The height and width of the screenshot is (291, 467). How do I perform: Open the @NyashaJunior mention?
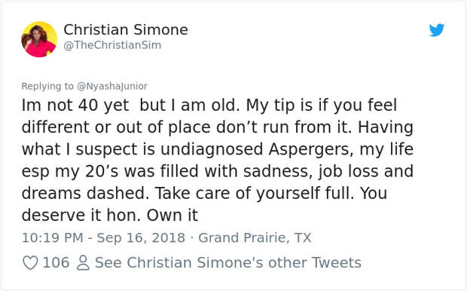(112, 86)
